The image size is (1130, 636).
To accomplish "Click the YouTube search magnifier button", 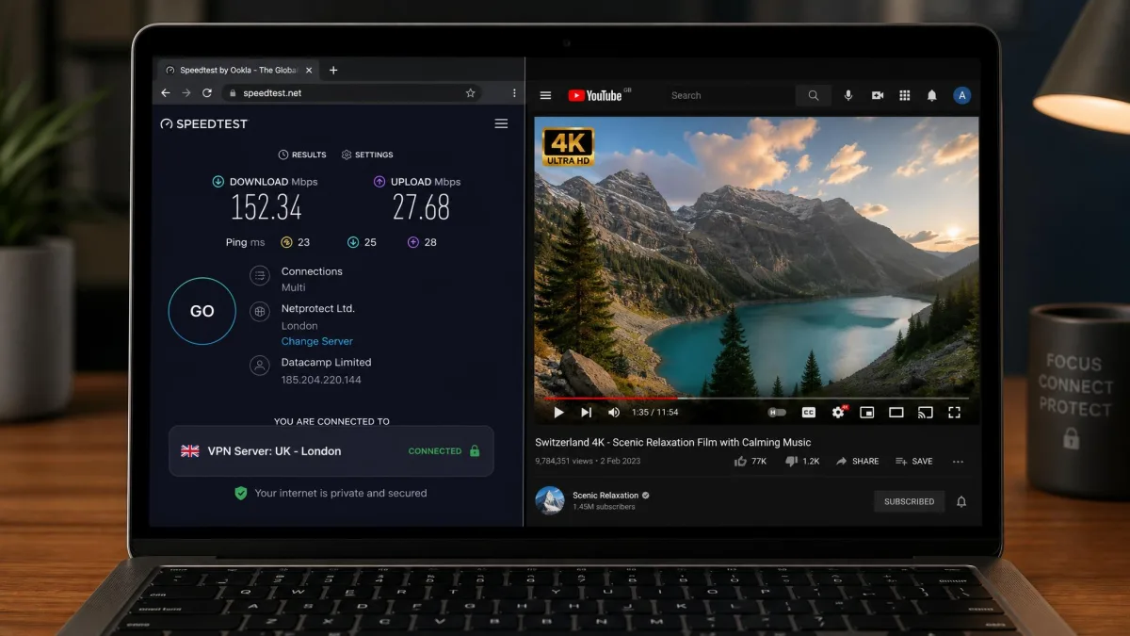I will pyautogui.click(x=814, y=95).
